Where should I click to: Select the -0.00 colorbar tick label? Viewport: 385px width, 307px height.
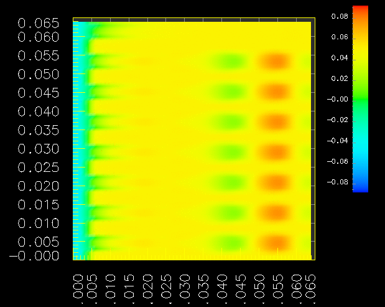[336, 99]
